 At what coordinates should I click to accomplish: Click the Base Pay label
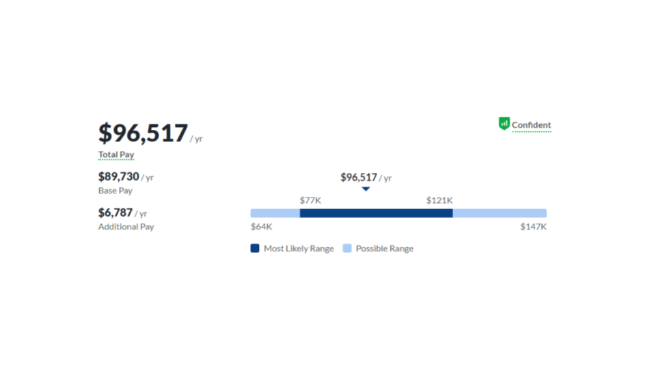point(115,191)
